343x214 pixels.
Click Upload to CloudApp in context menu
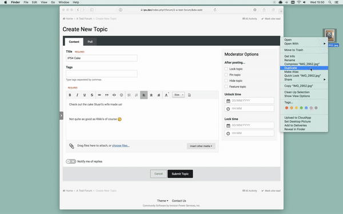(304, 118)
